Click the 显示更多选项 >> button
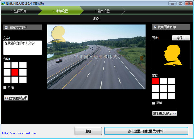This screenshot has width=194, height=139. tap(165, 113)
